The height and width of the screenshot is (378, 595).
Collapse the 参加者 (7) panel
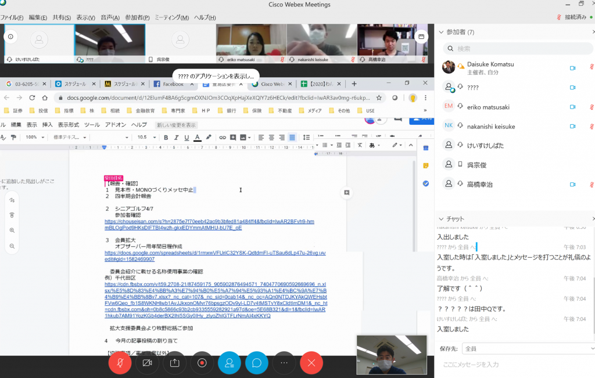point(441,32)
